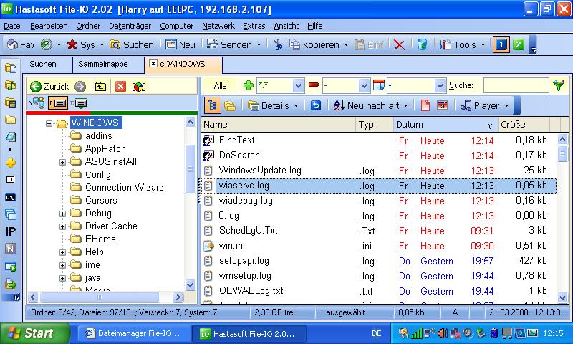Click the N icon in left sidebar
This screenshot has width=573, height=344.
(x=11, y=249)
